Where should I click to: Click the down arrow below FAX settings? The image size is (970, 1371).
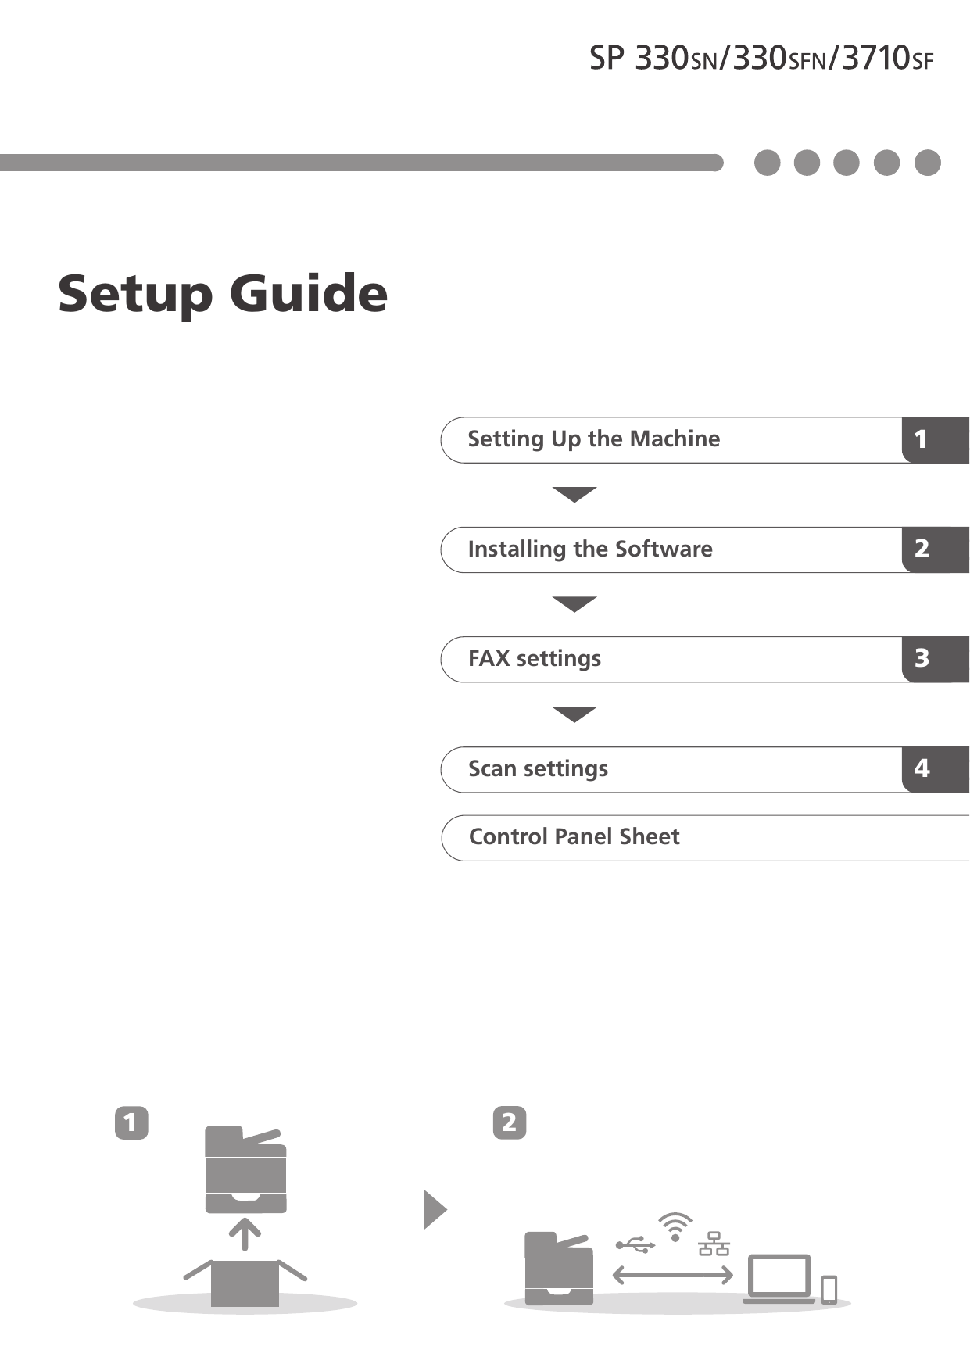tap(574, 714)
